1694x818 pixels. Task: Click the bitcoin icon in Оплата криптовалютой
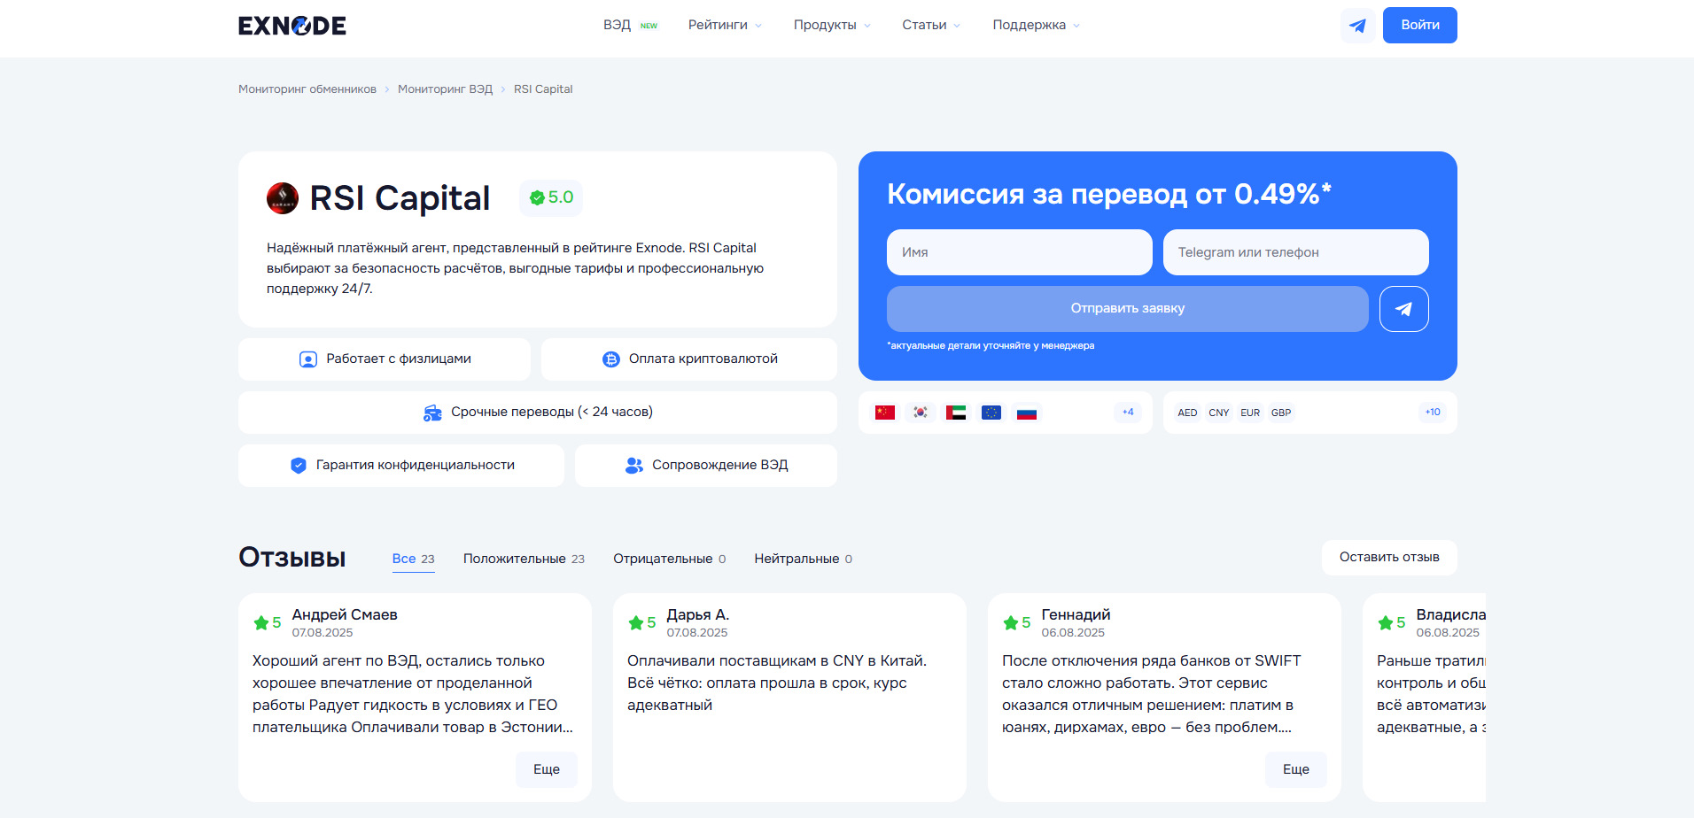611,359
